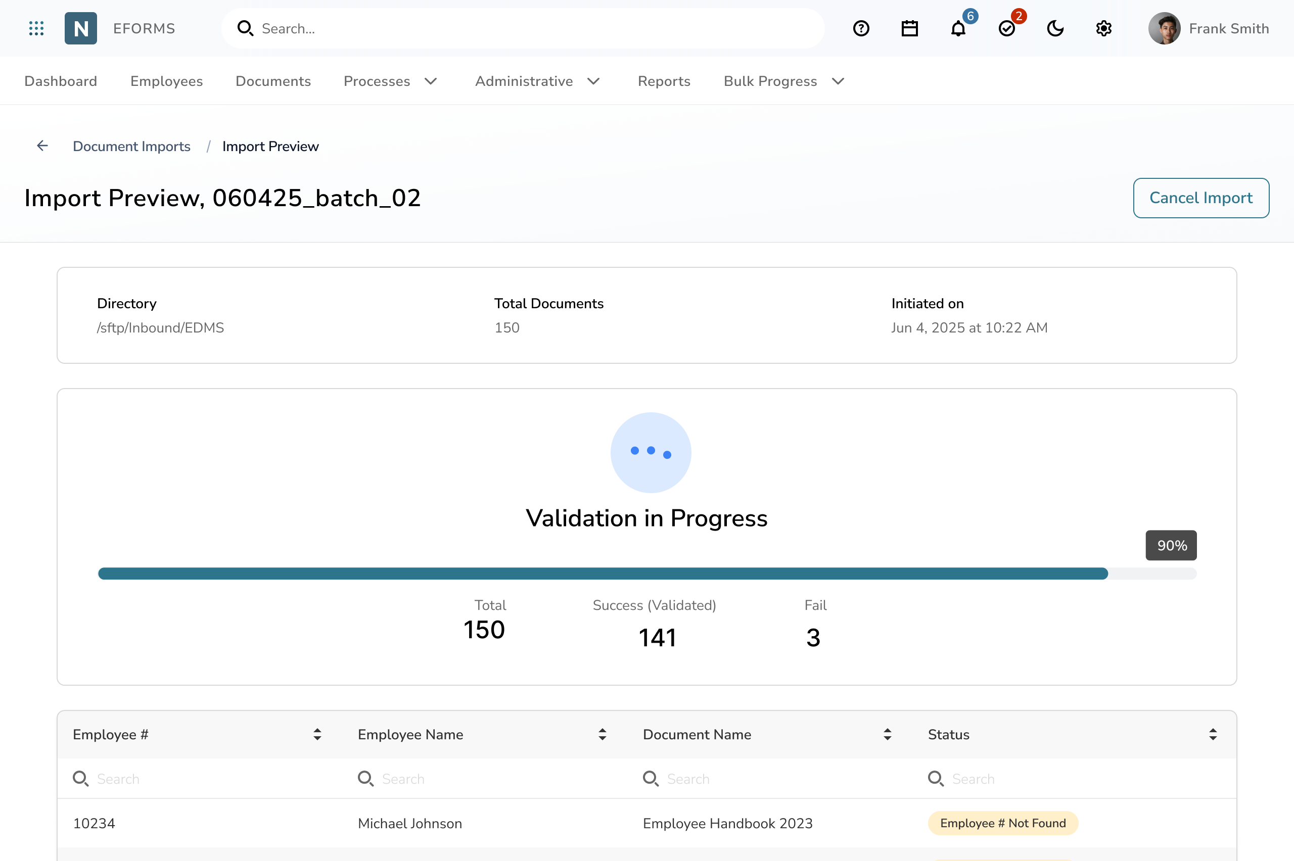Sort by Employee # column
Screen dimensions: 1294x861
point(317,734)
